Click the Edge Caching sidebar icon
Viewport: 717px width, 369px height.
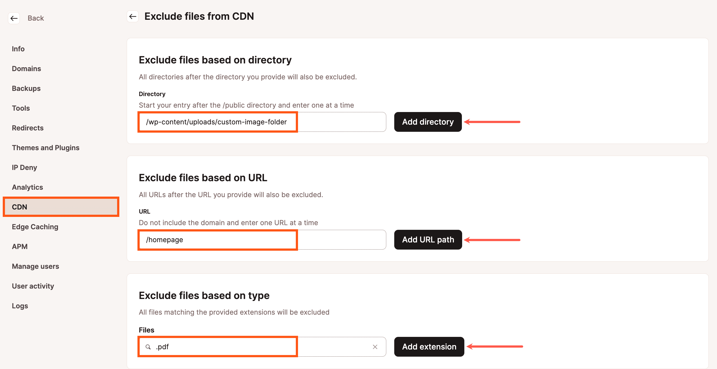pos(35,227)
